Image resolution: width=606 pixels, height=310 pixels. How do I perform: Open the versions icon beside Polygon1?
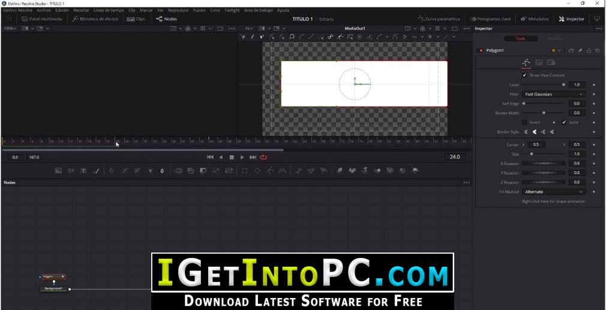[x=571, y=50]
